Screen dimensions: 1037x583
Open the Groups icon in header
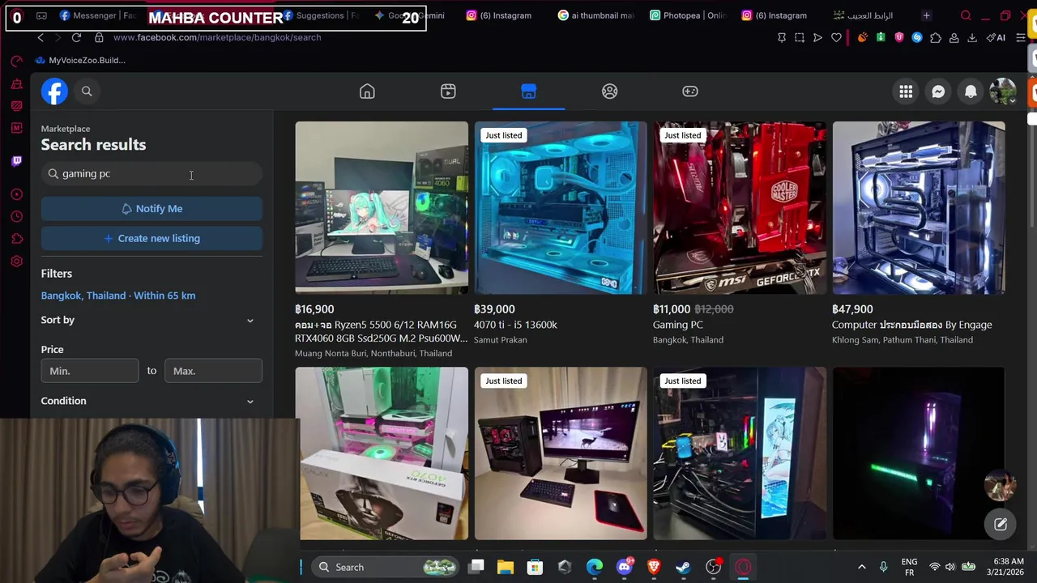click(x=609, y=91)
